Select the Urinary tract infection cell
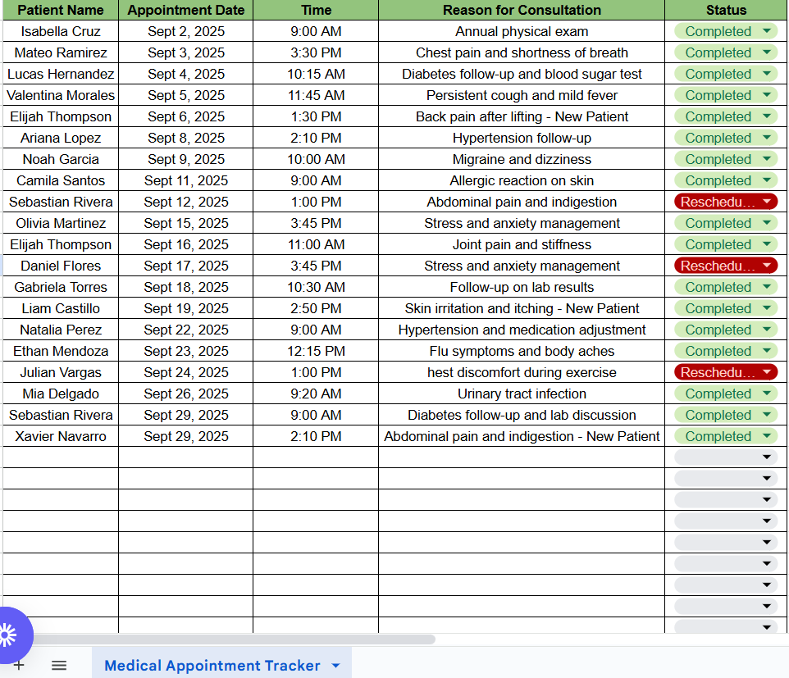 [x=522, y=394]
